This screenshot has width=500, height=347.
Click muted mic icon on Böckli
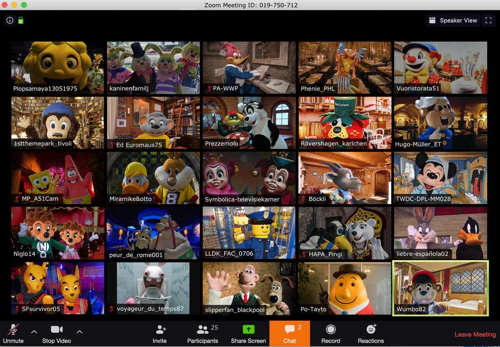(x=305, y=199)
